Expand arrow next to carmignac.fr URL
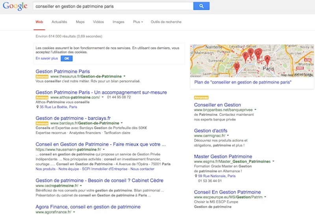Screen dimensions: 315x215 point(228,135)
